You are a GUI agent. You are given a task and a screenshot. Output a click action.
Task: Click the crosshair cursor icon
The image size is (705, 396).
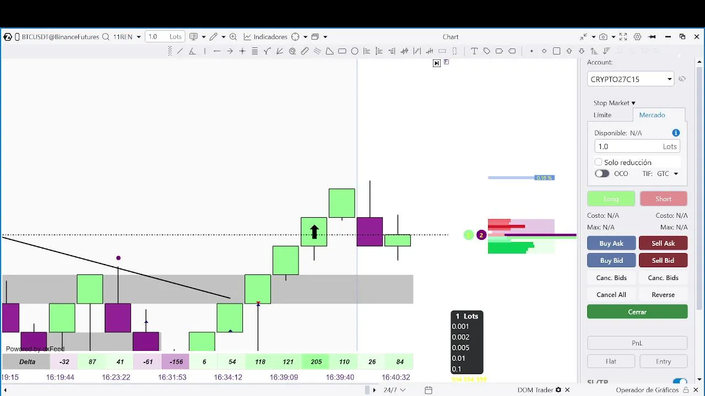(295, 37)
